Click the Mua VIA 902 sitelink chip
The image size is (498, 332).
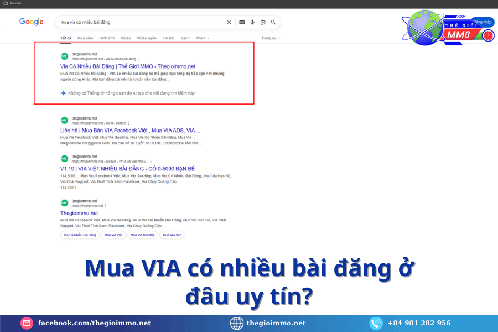coord(172,235)
